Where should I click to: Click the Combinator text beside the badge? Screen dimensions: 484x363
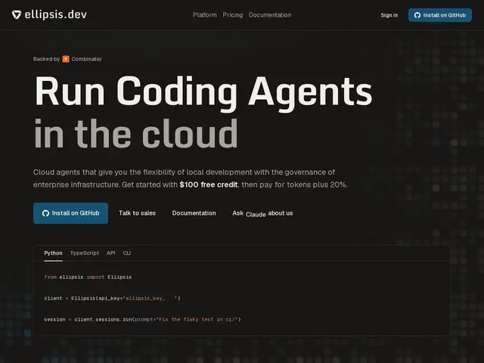pyautogui.click(x=86, y=59)
